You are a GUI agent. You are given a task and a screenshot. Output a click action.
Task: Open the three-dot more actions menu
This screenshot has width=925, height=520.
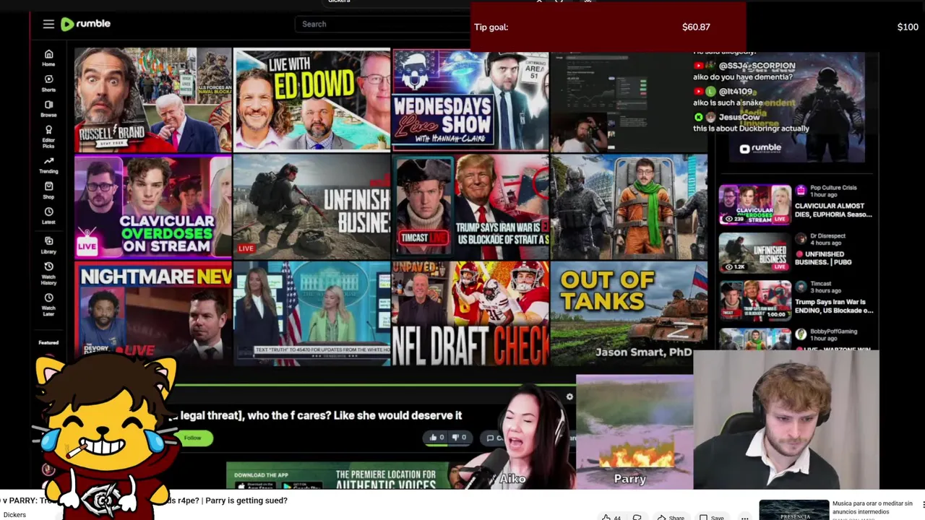point(745,517)
